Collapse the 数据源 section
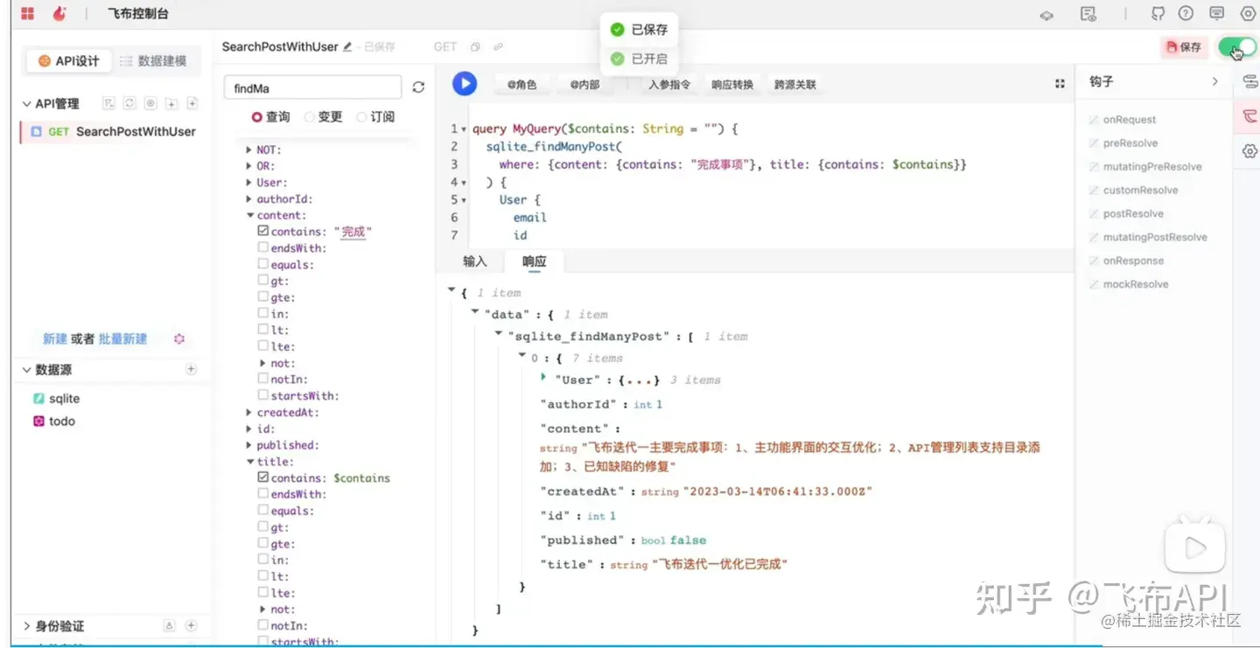 pos(27,370)
